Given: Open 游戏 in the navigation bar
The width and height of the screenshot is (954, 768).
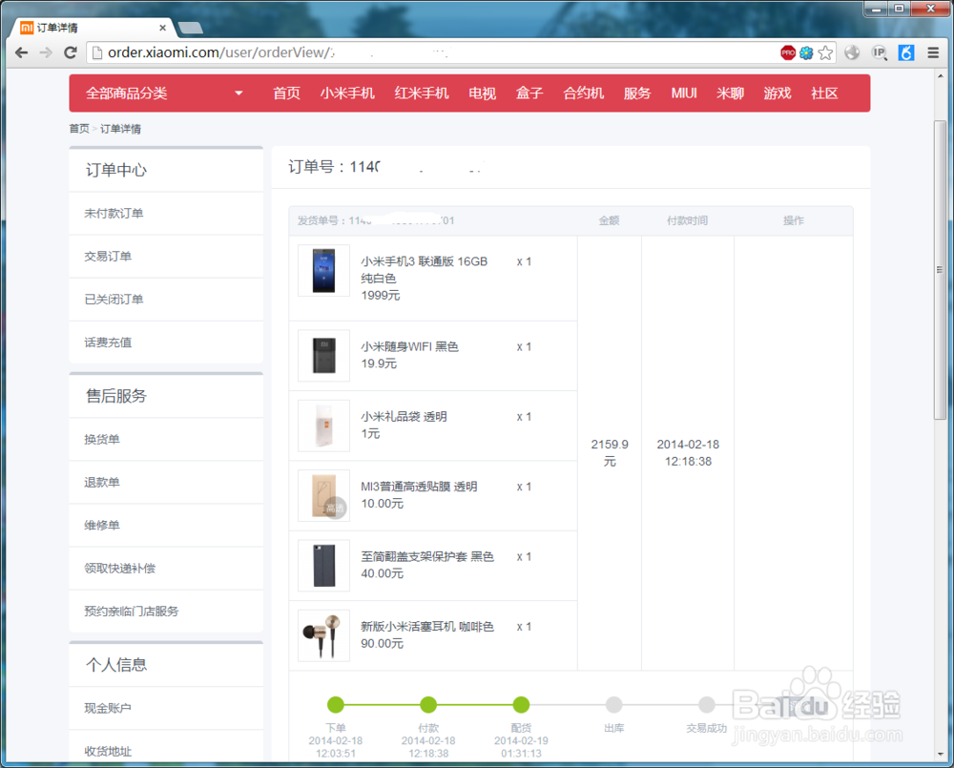Looking at the screenshot, I should [778, 93].
